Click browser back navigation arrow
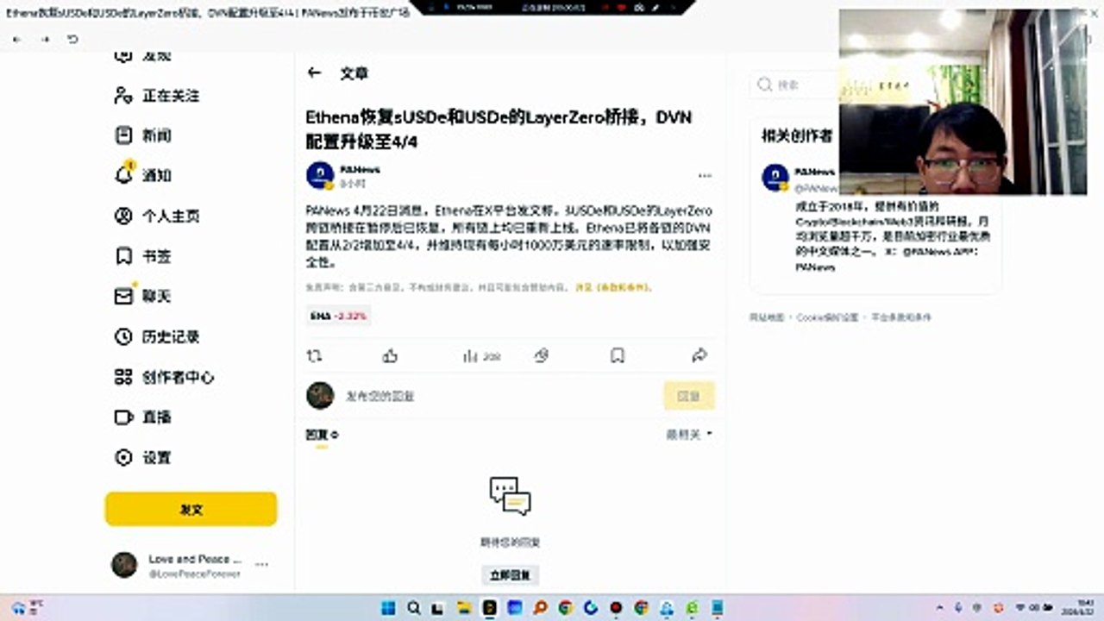This screenshot has height=621, width=1104. click(17, 40)
